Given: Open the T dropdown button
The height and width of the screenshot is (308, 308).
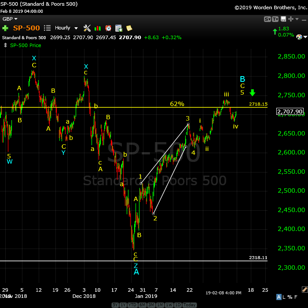Looking at the screenshot, I should pos(275,19).
